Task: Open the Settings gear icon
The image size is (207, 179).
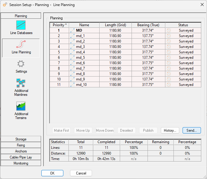Action: click(21, 64)
